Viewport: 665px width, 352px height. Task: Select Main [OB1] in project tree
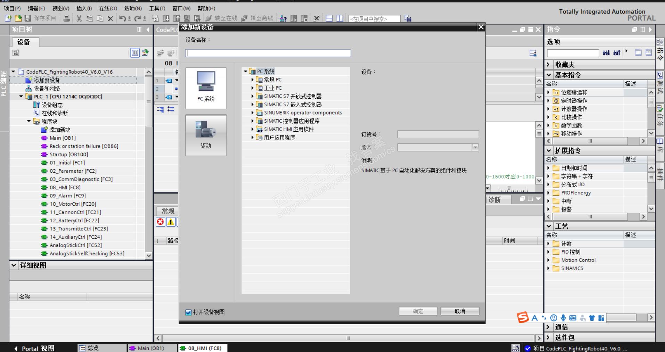pyautogui.click(x=63, y=138)
